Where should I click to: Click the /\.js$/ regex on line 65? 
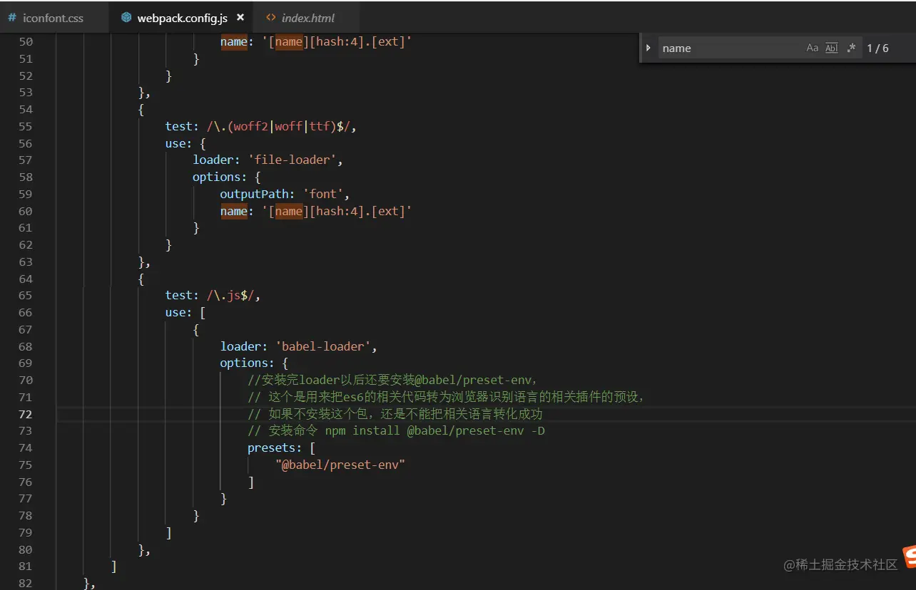[x=230, y=295]
